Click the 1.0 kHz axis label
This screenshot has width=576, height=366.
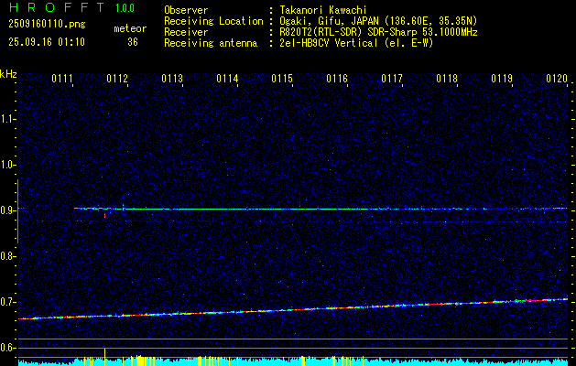[x=7, y=165]
